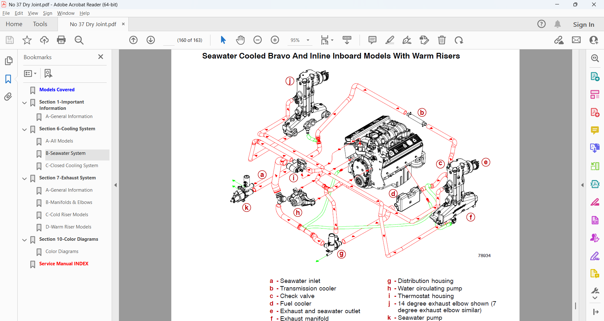Viewport: 604px width, 321px height.
Task: Jump to C-Closed Cooling System bookmark
Action: (x=72, y=166)
